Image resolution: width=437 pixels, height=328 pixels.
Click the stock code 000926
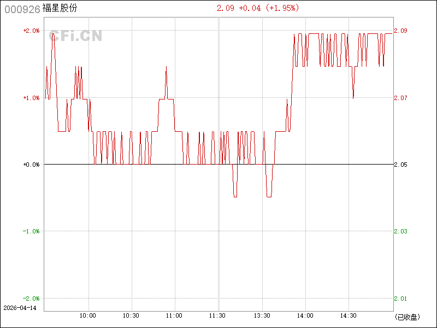(x=22, y=9)
